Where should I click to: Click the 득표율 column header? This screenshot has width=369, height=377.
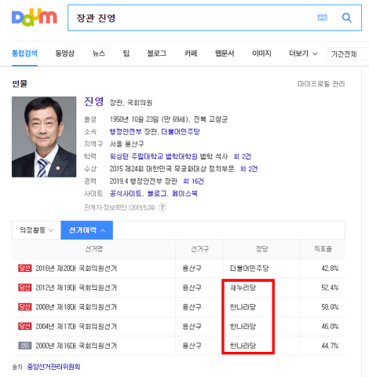coord(323,249)
